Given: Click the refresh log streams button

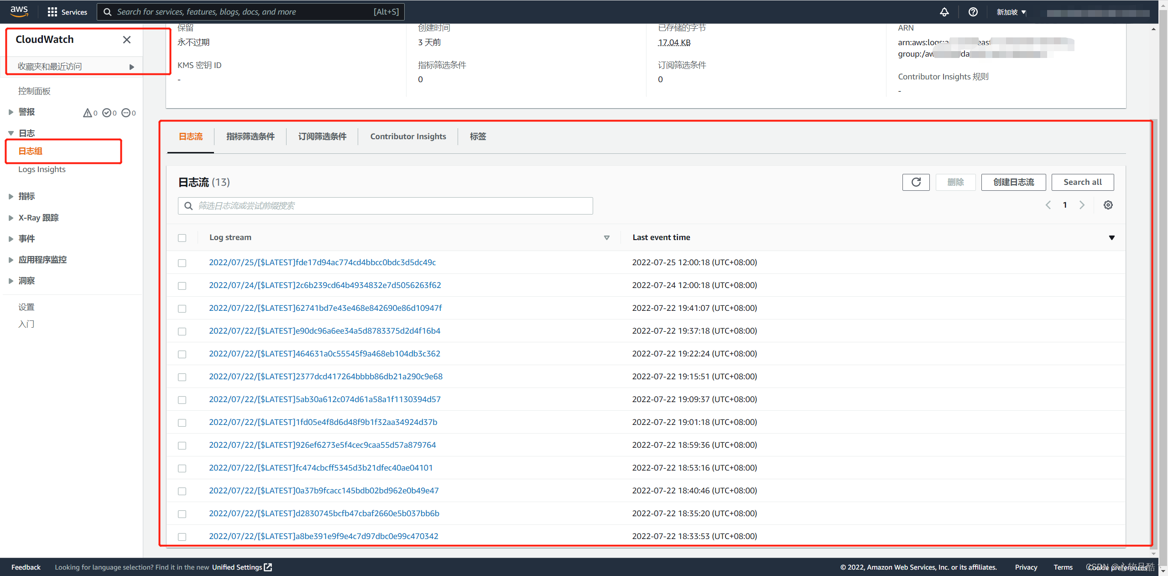Looking at the screenshot, I should pos(916,182).
